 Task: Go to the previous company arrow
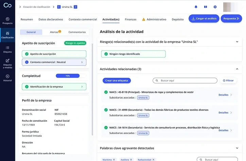pos(59,7)
